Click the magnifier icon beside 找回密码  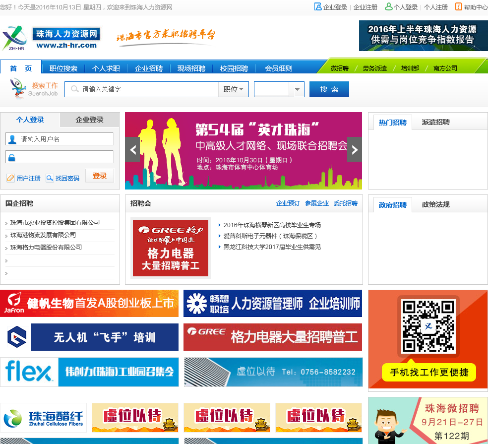[x=50, y=178]
